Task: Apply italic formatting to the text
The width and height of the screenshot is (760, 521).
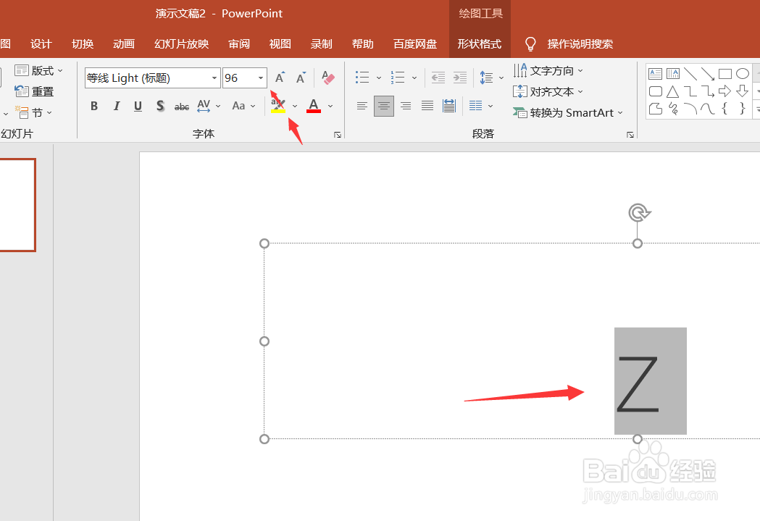Action: pos(116,106)
